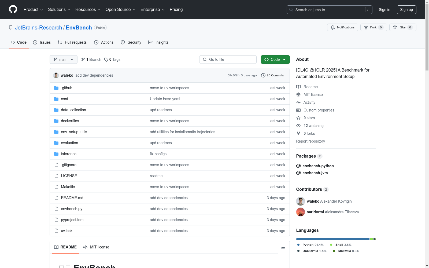Click the dockerfiles folder icon
This screenshot has width=429, height=268.
(56, 121)
